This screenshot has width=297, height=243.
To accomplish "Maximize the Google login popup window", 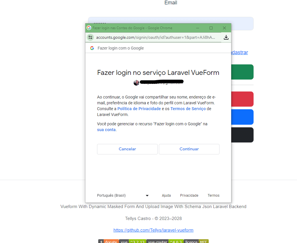I will point(211,28).
